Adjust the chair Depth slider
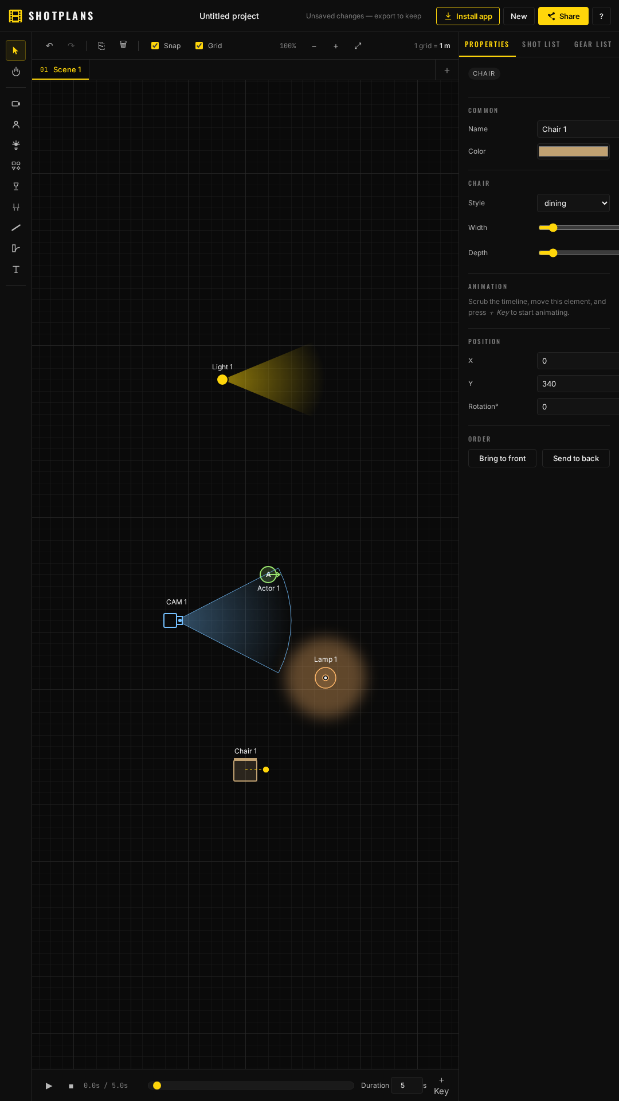 (578, 253)
